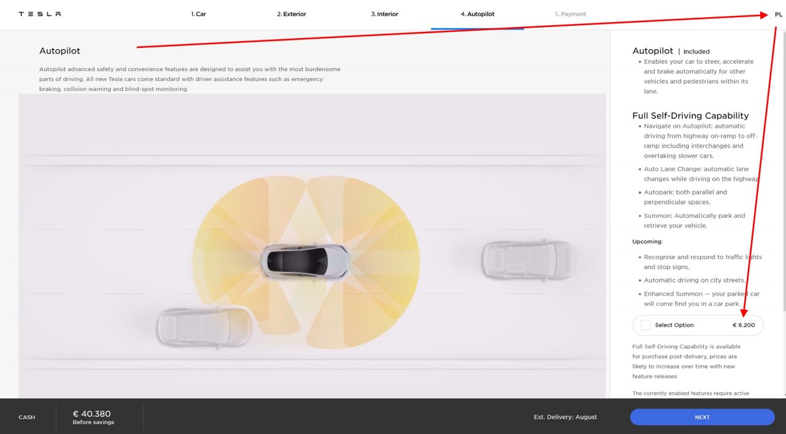Click Automatic driving on city streets bullet

pyautogui.click(x=695, y=280)
